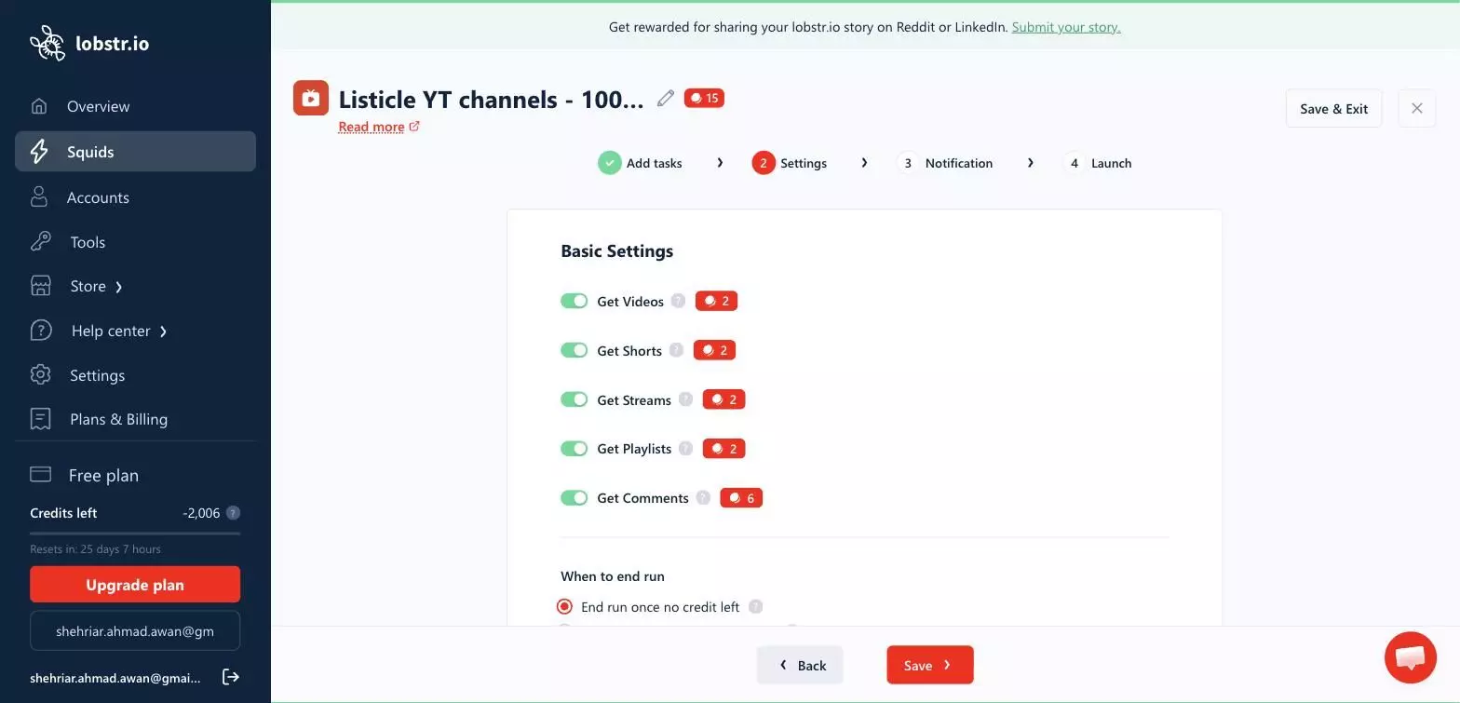Go Back to previous step
Screen dimensions: 1460x703
[800, 665]
